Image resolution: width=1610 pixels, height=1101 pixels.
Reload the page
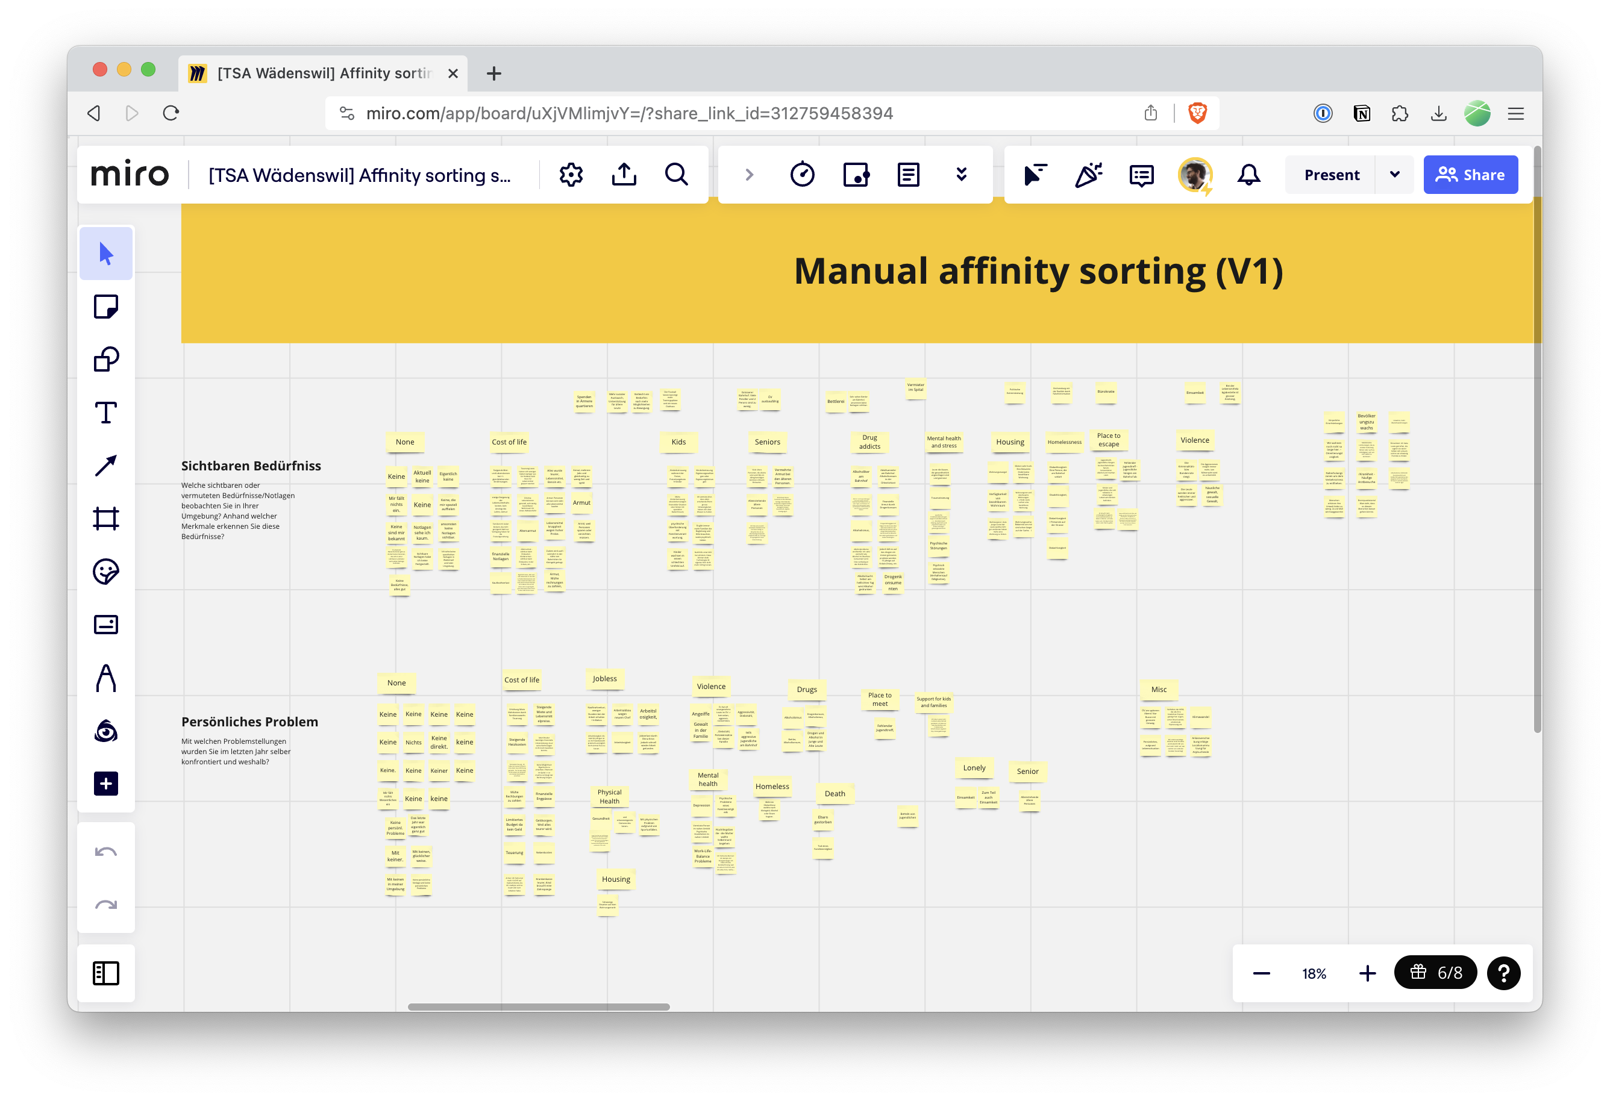click(171, 113)
